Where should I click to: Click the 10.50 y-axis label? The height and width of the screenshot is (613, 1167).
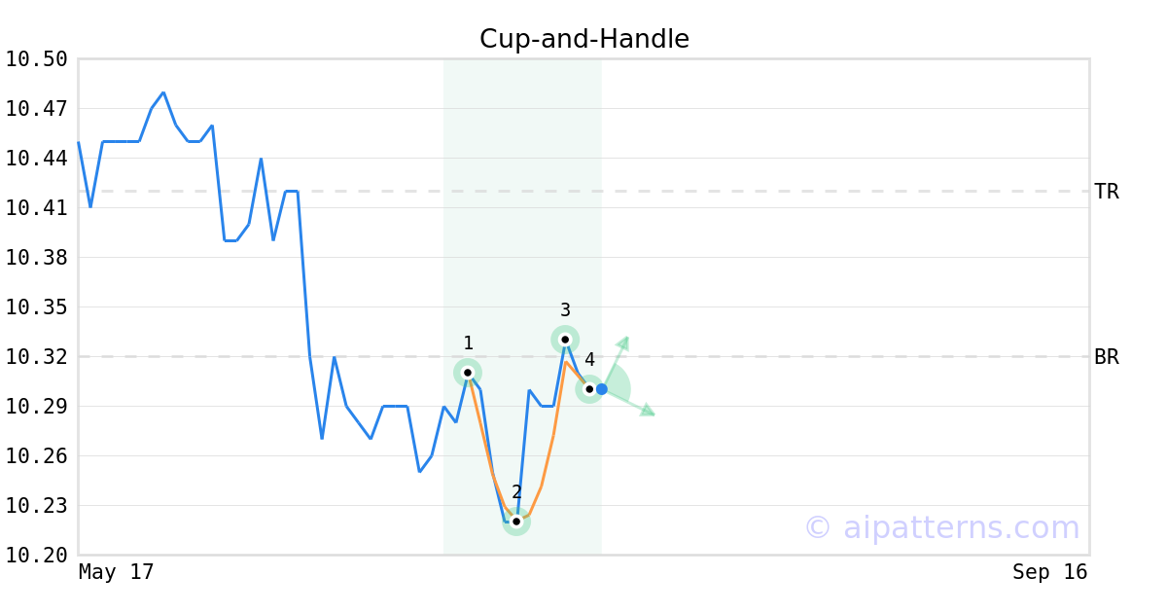point(37,59)
